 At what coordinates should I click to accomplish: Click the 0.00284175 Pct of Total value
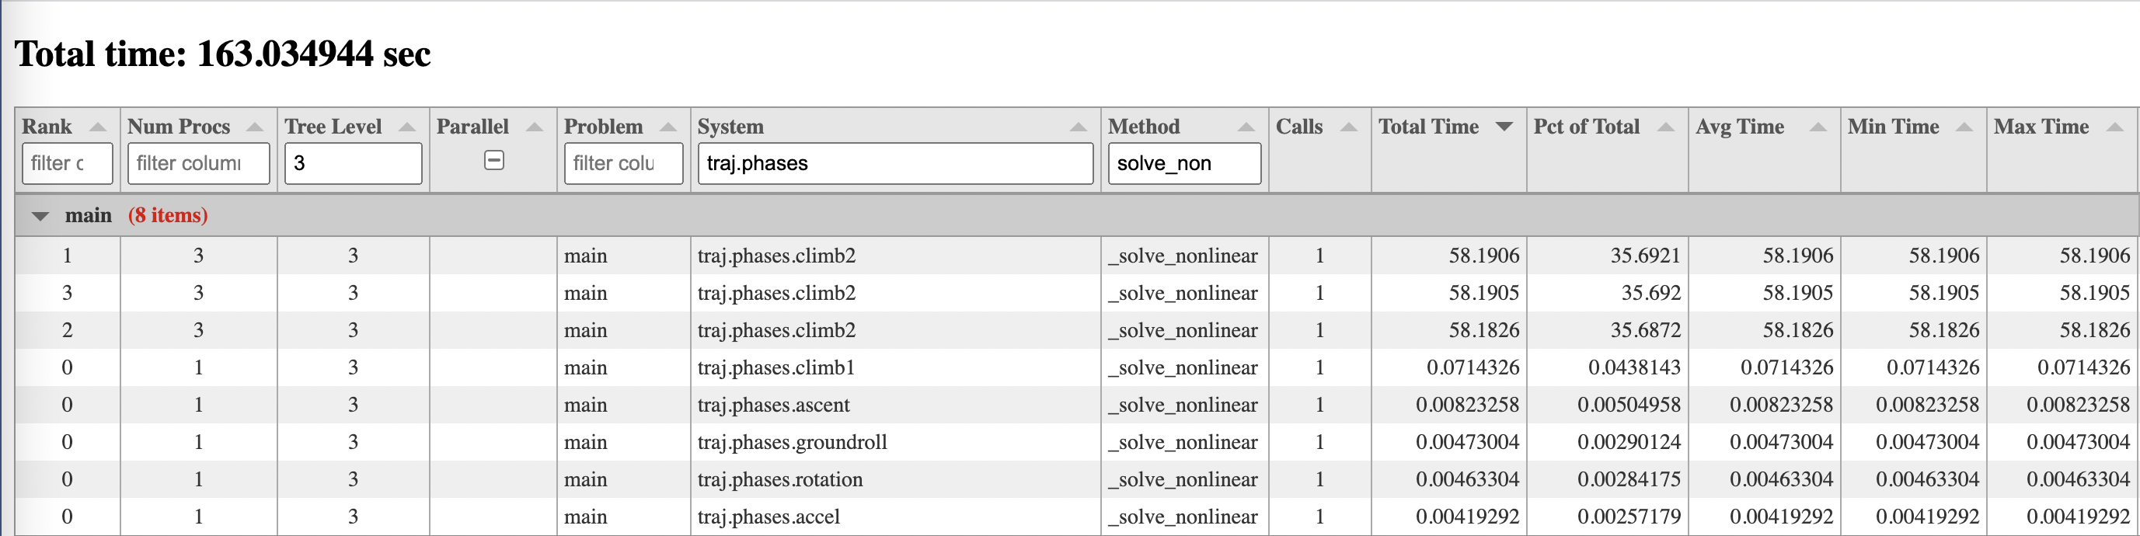point(1629,480)
